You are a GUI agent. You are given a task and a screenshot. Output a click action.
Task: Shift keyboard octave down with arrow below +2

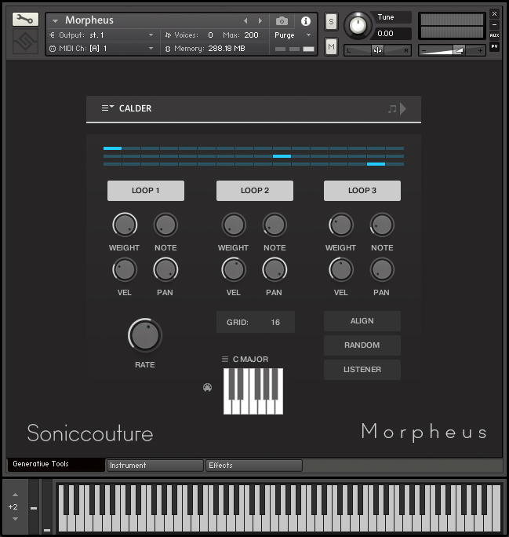(x=15, y=519)
